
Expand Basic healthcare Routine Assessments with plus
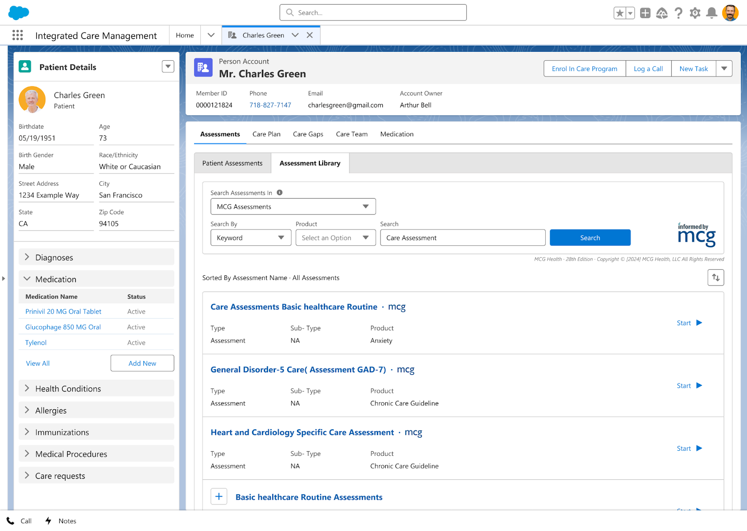219,496
